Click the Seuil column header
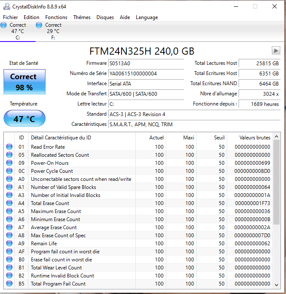This screenshot has width=286, height=294. point(212,138)
